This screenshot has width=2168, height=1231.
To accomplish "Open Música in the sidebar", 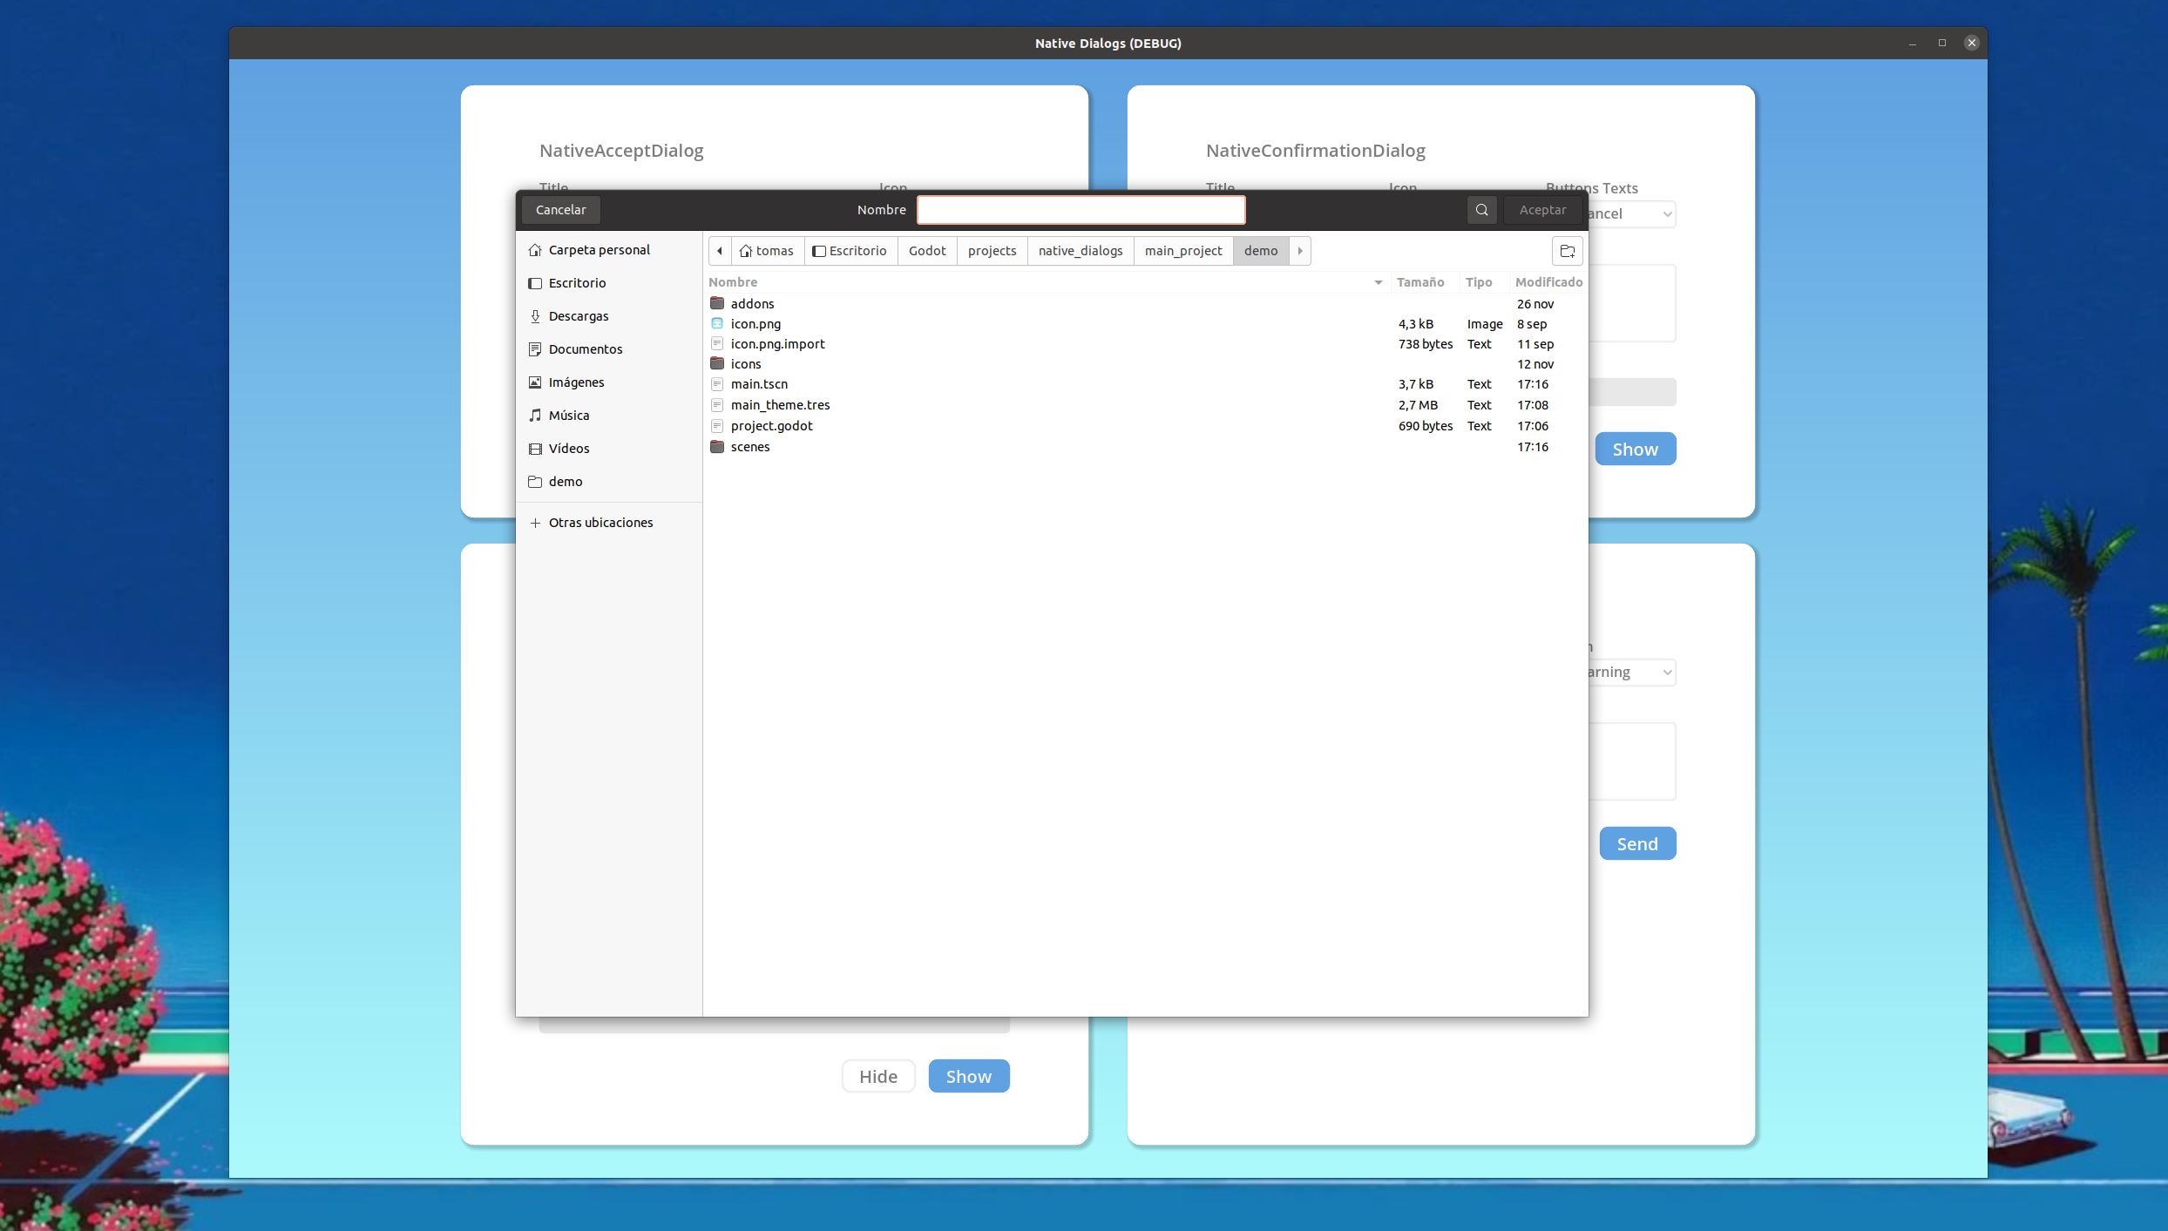I will (x=568, y=416).
